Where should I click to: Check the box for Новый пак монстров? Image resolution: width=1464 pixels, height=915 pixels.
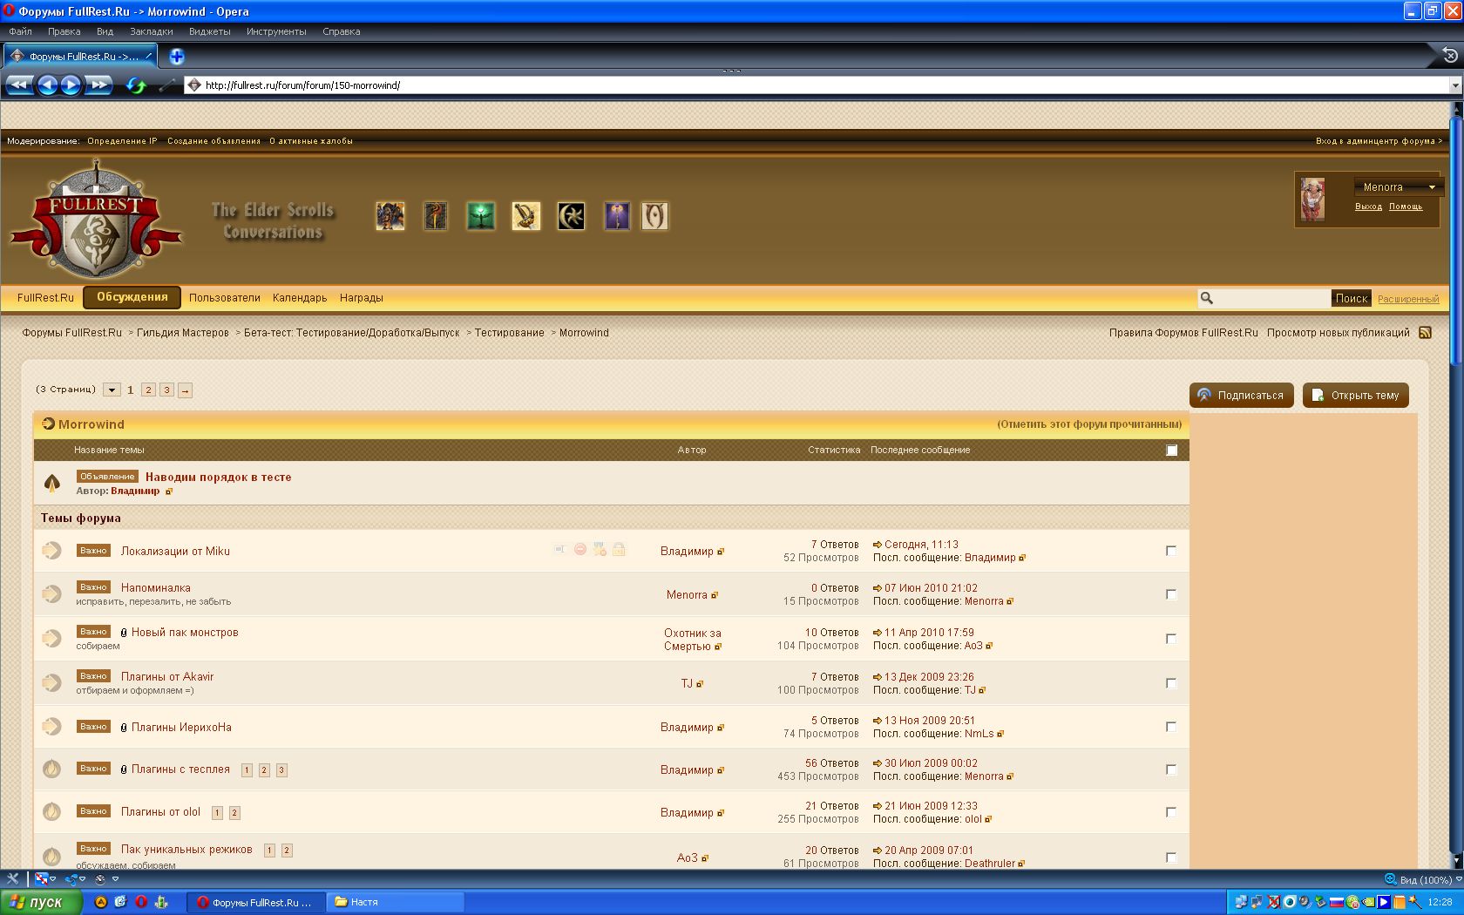[x=1171, y=639]
